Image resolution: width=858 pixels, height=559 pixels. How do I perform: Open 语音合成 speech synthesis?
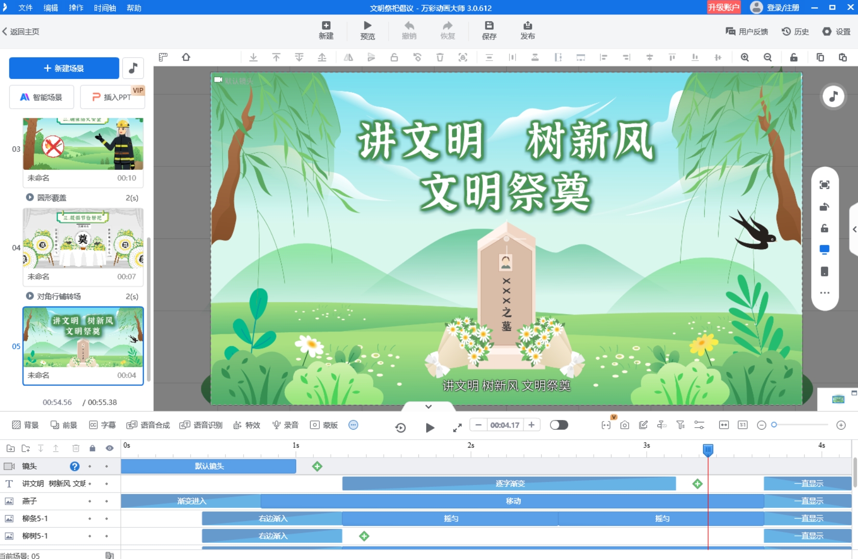click(148, 425)
